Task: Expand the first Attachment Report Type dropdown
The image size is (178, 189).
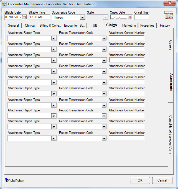Action: coord(54,38)
